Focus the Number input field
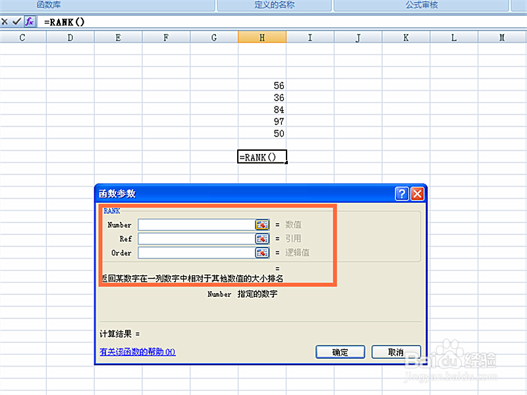This screenshot has width=527, height=395. tap(196, 224)
